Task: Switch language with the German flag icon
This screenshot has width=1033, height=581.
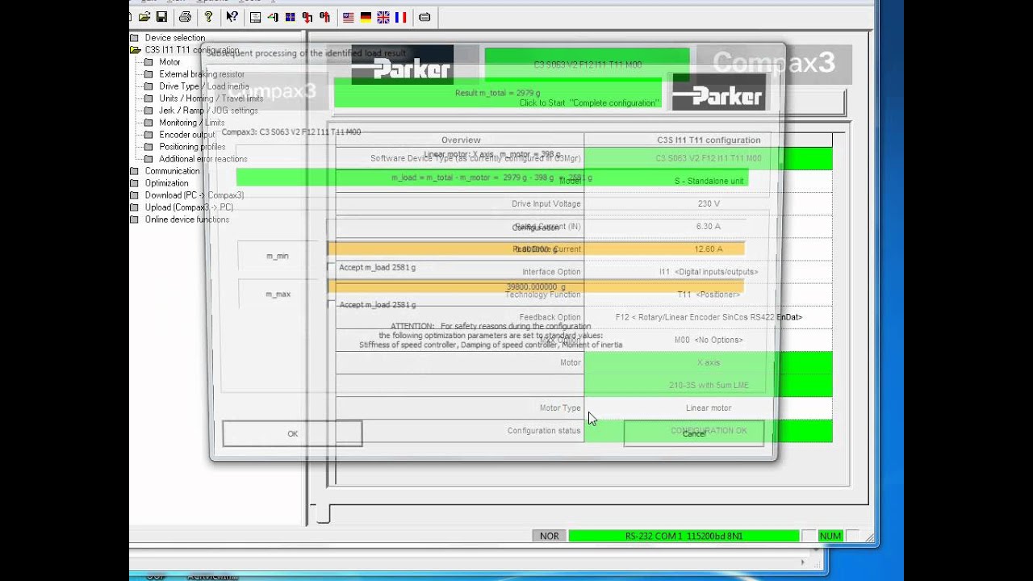Action: pos(366,17)
